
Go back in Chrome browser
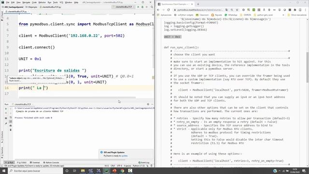(158, 10)
